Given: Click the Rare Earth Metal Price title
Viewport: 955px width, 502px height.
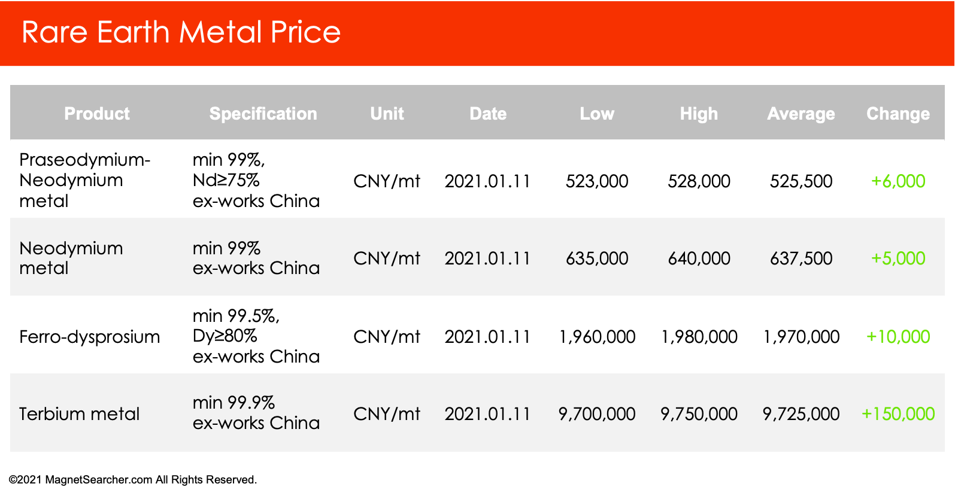Looking at the screenshot, I should 181,32.
